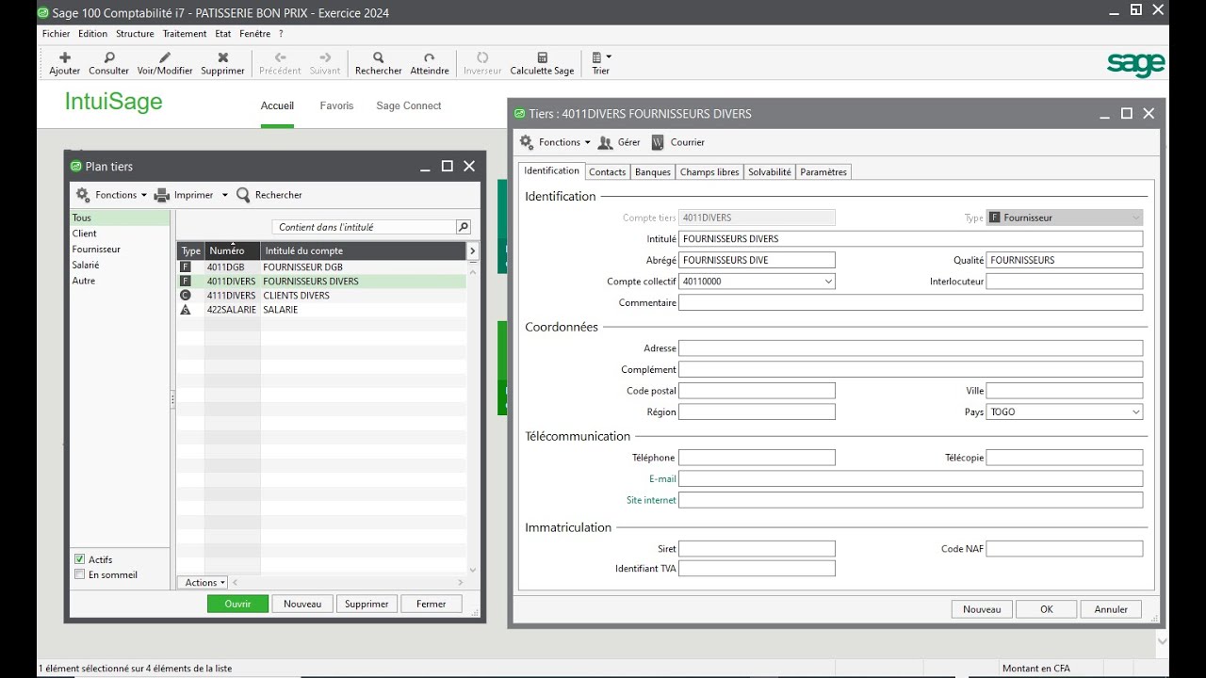Viewport: 1206px width, 678px height.
Task: Click the Ajouter plus icon in toolbar
Action: (64, 57)
